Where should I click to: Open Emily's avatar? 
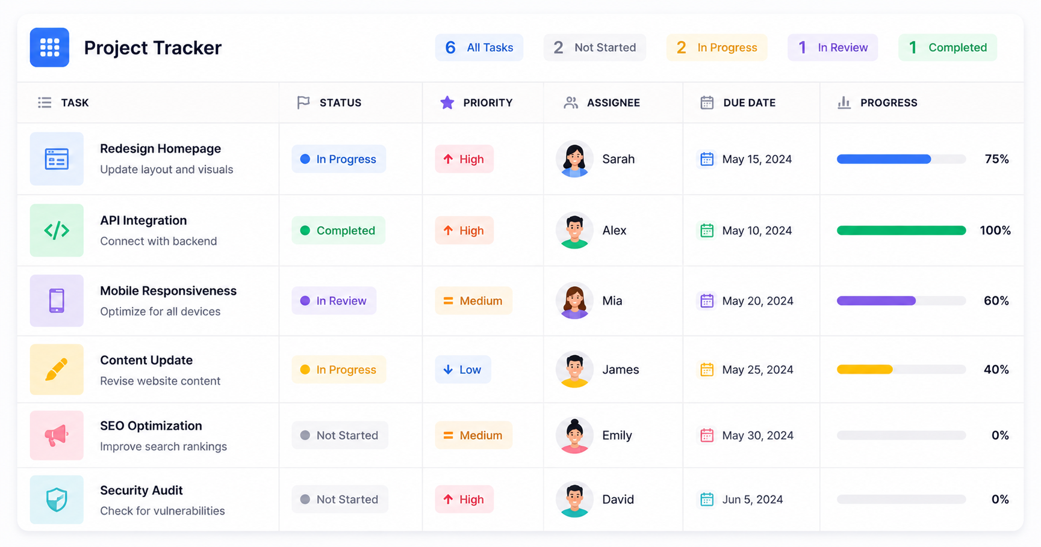(574, 435)
